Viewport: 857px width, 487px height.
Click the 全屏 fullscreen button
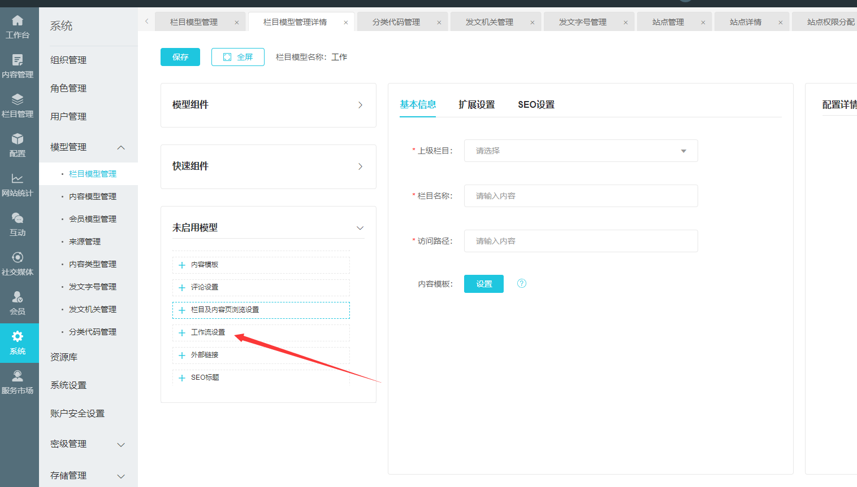point(238,57)
